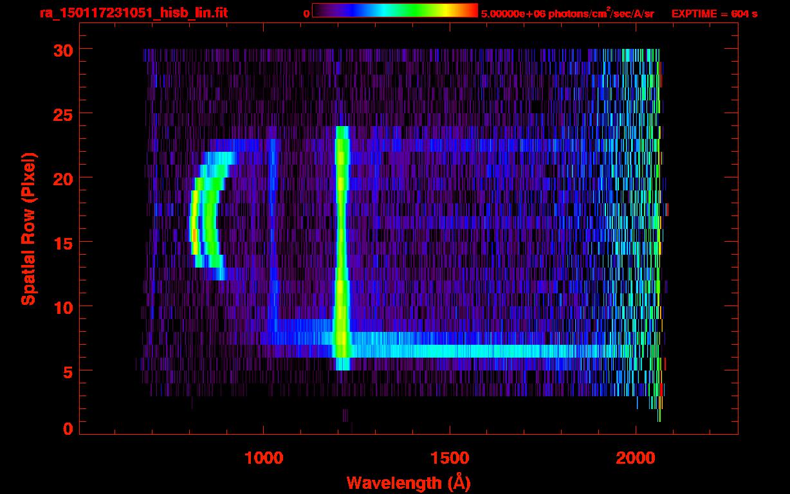Viewport: 790px width, 494px height.
Task: Click the 5.00000e+06 photons intensity label
Action: tap(567, 14)
